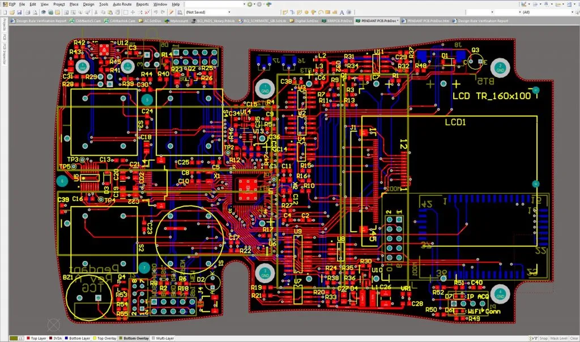Screen dimensions: 580x342
Task: Open the Reports menu
Action: (x=142, y=4)
